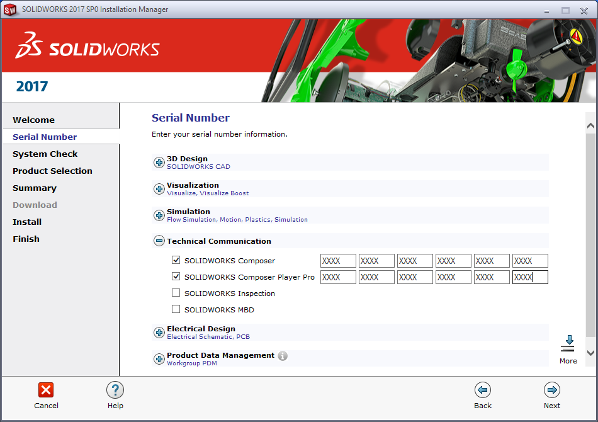Click fifth serial field for Composer Player Pro
Viewport: 598px width, 422px height.
pyautogui.click(x=492, y=277)
